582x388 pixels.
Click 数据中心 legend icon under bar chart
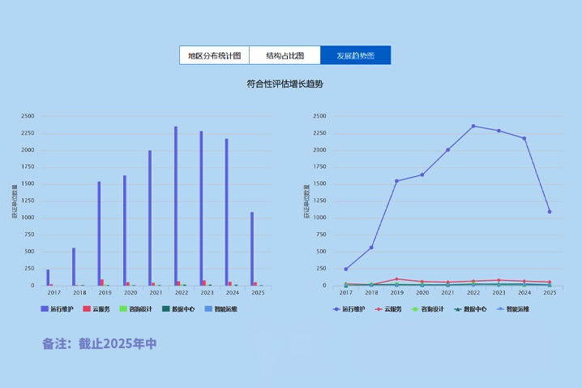pyautogui.click(x=182, y=309)
